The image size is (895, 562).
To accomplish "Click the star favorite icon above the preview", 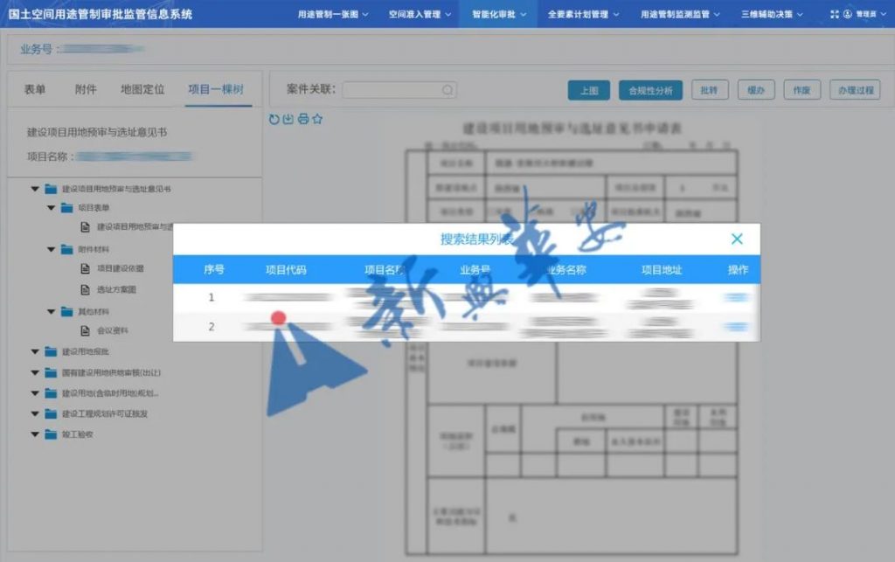I will coord(317,119).
